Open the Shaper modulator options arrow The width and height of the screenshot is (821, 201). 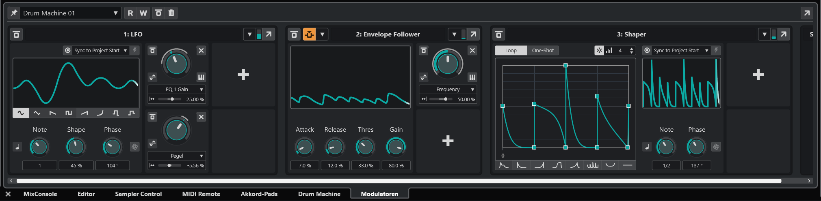[x=765, y=34]
